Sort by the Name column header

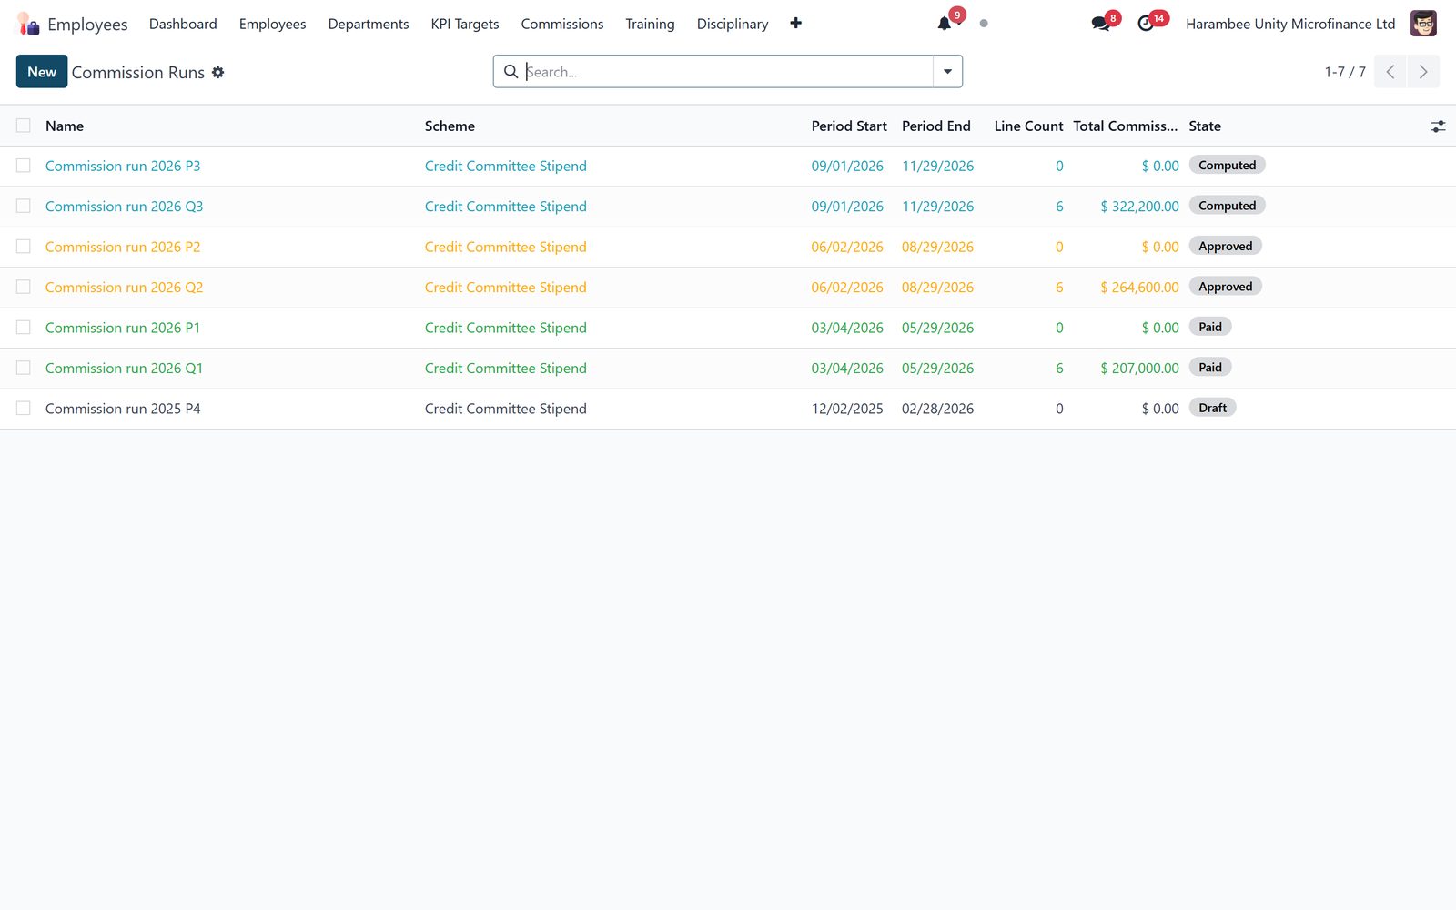(x=65, y=126)
